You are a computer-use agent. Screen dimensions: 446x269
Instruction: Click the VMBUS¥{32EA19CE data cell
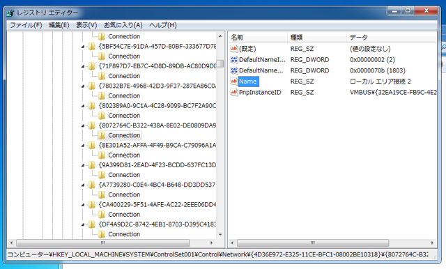[393, 92]
